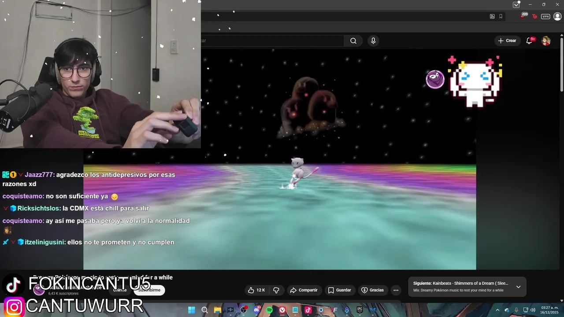Switch to Vivaldi browser taskbar icon
The width and height of the screenshot is (564, 317).
[282, 310]
